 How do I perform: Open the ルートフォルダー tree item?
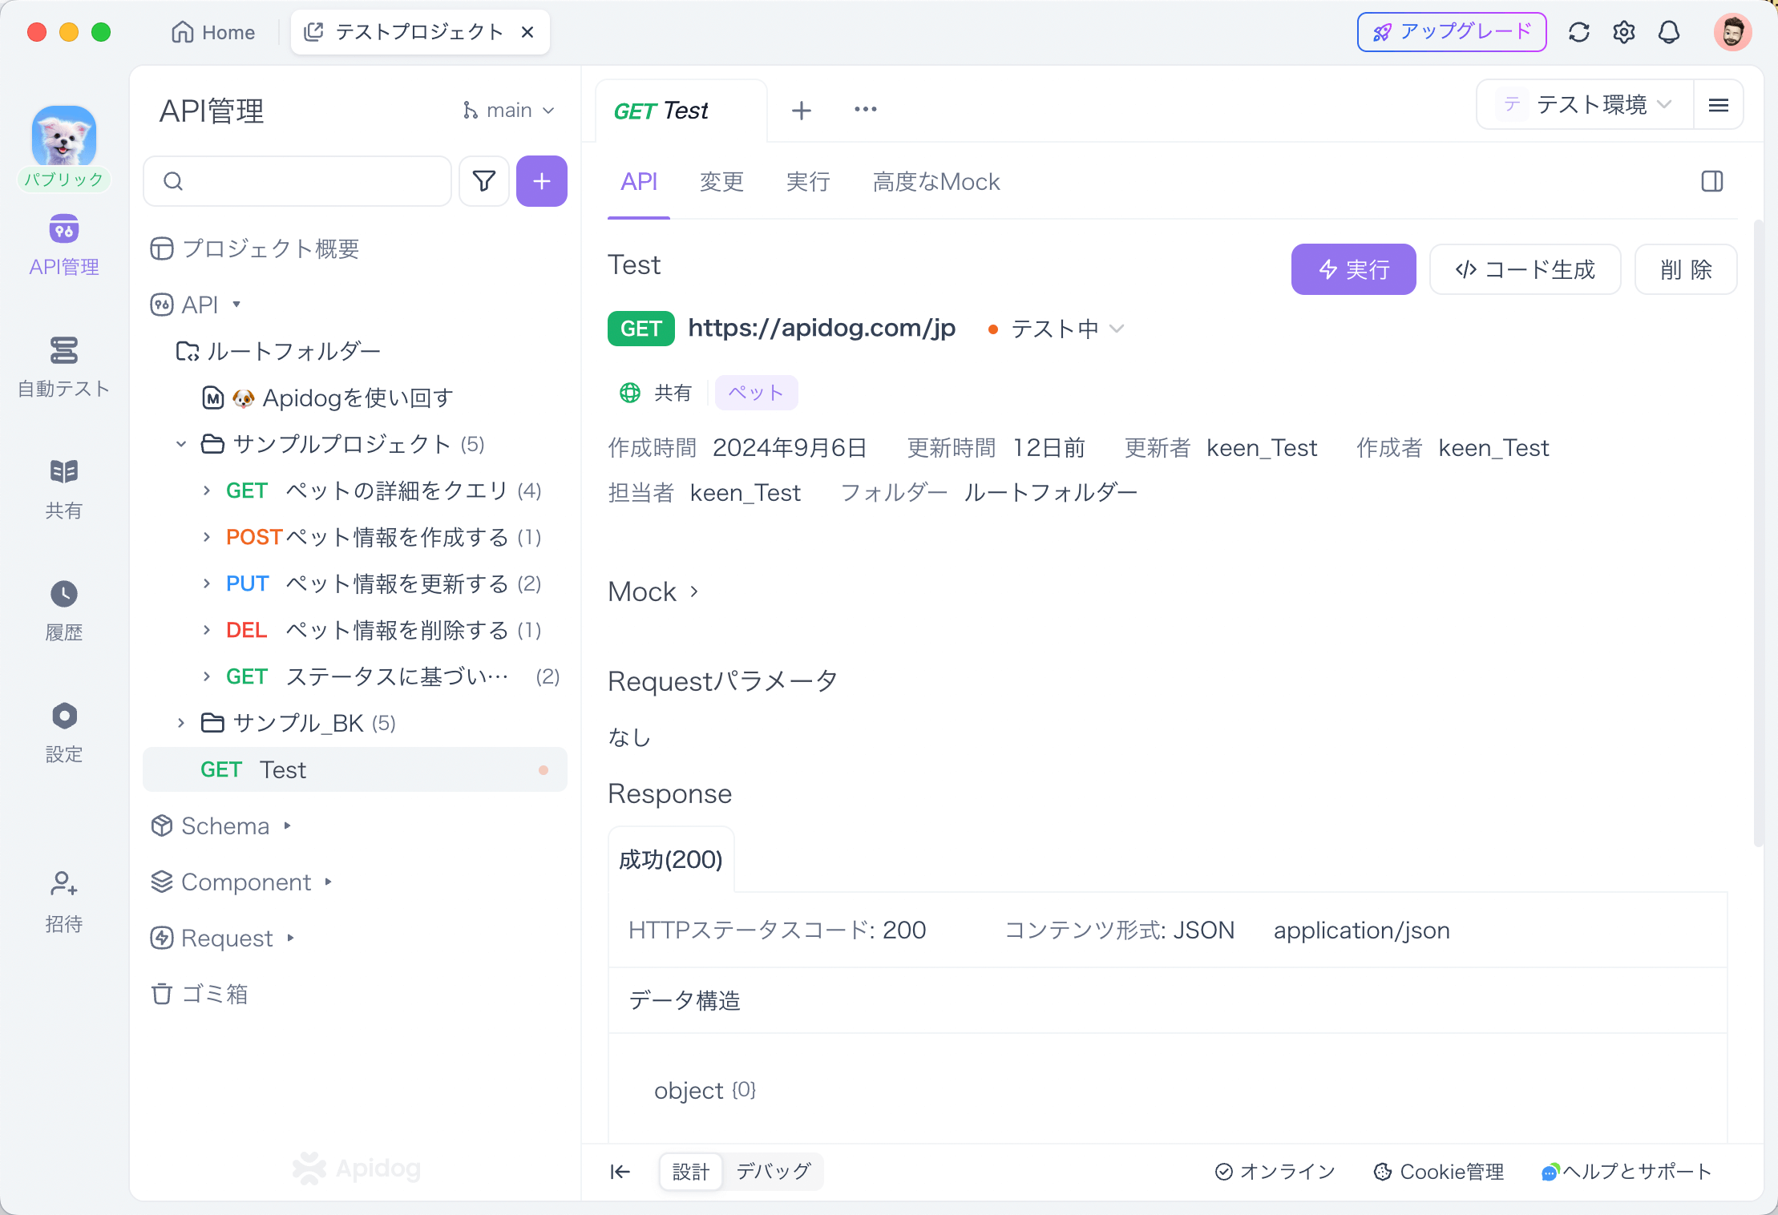[278, 351]
